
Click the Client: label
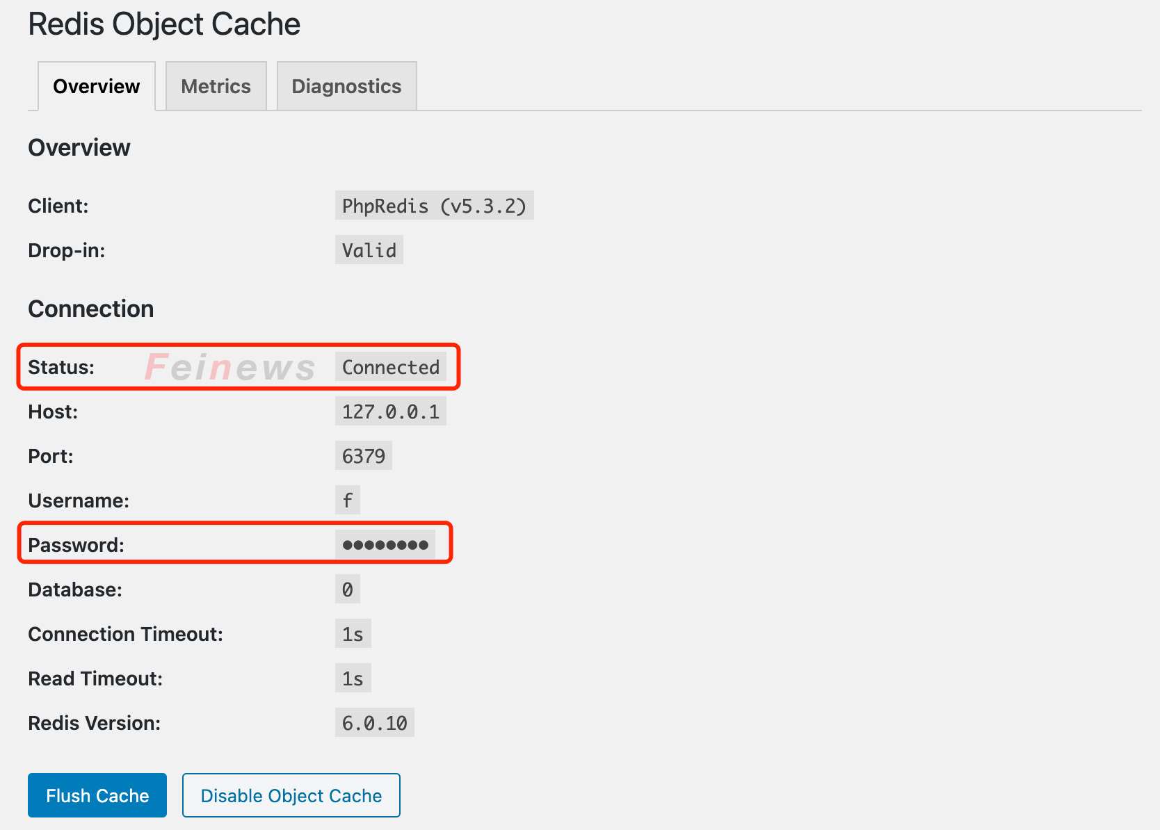tap(58, 206)
